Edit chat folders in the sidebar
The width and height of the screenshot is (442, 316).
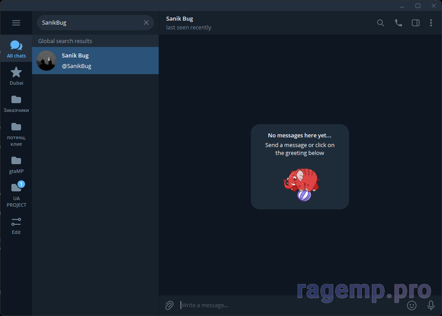16,226
